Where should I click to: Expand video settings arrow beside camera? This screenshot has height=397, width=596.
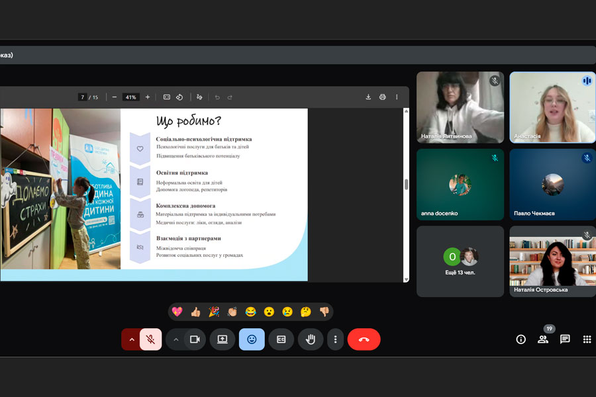tap(175, 339)
